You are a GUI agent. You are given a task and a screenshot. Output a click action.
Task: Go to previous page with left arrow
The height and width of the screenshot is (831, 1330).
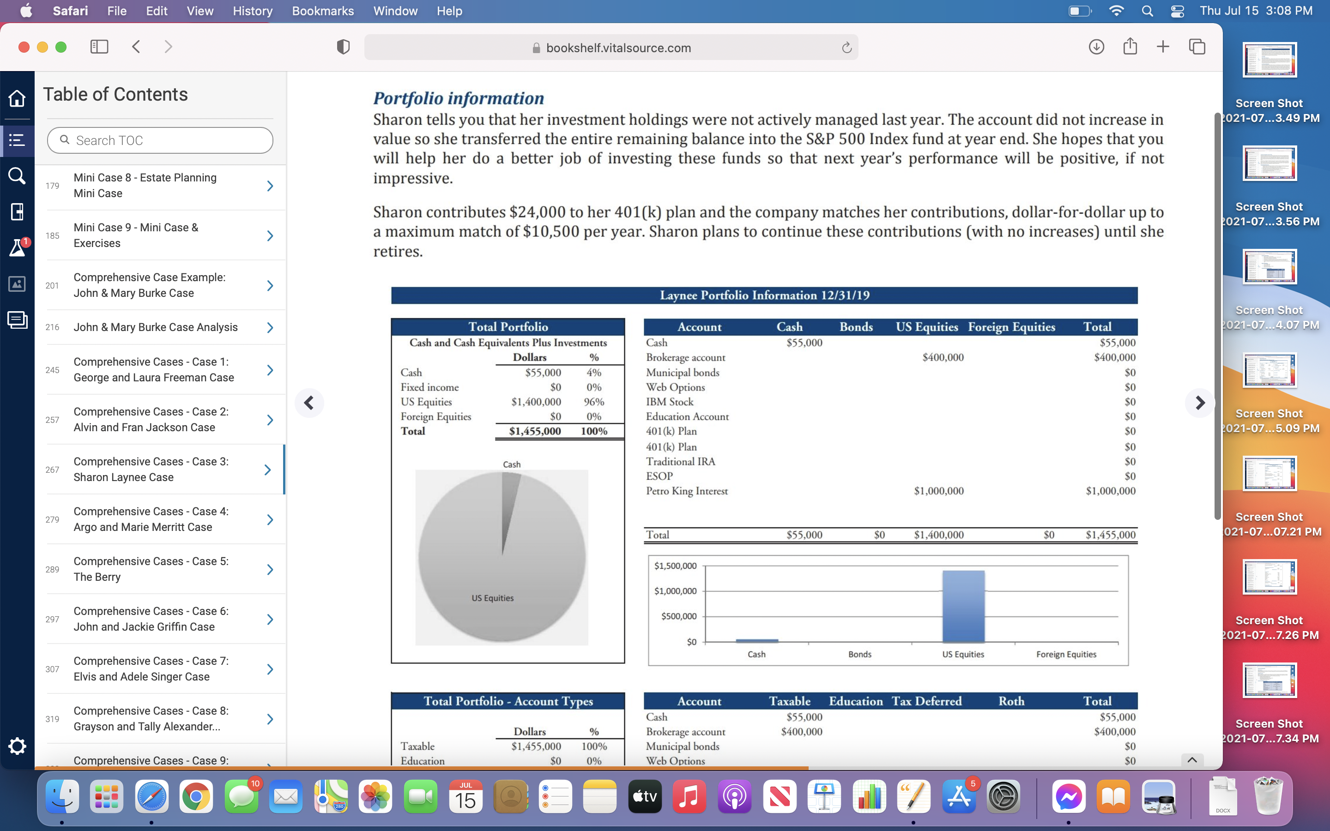[309, 403]
